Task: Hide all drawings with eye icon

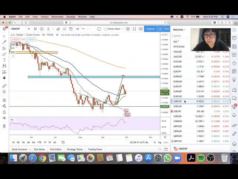Action: (4, 118)
